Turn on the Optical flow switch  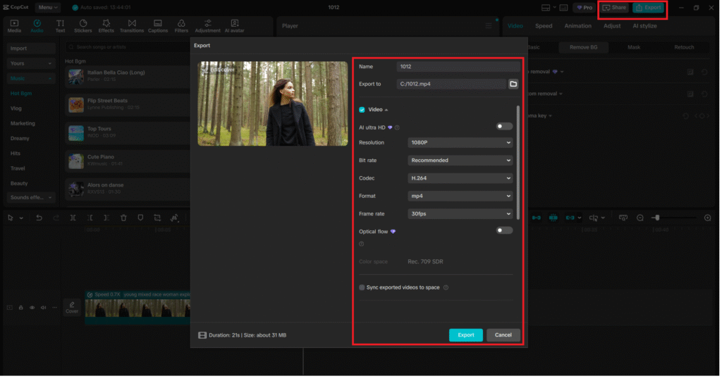(504, 230)
